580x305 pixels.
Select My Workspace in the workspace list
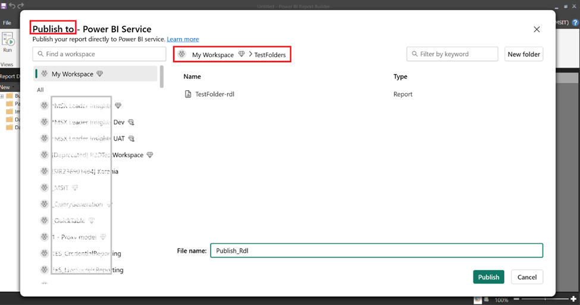click(95, 74)
